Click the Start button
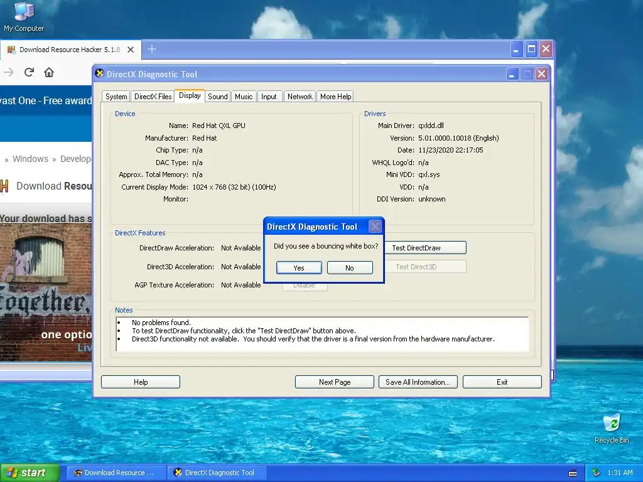 coord(30,473)
